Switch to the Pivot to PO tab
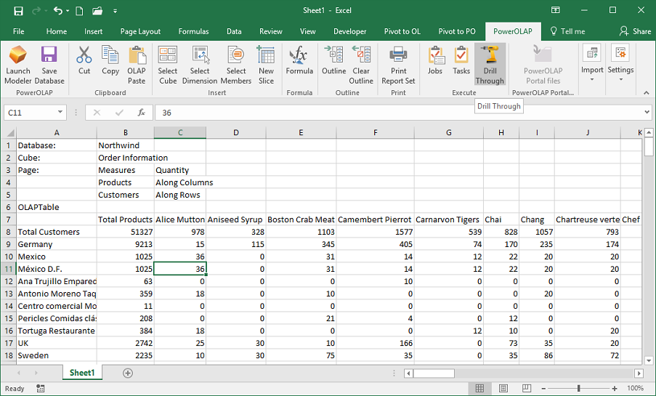This screenshot has height=396, width=656. click(457, 31)
